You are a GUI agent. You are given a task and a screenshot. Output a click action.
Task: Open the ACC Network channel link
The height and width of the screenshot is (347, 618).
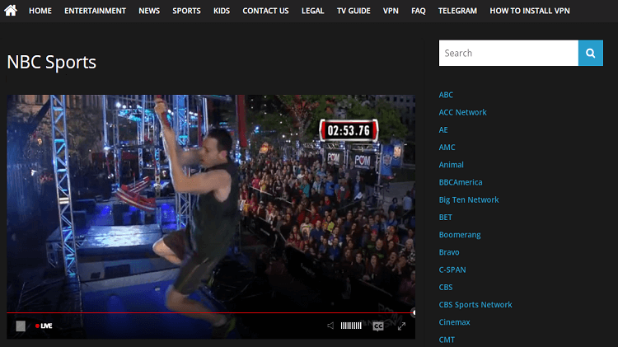(x=463, y=112)
